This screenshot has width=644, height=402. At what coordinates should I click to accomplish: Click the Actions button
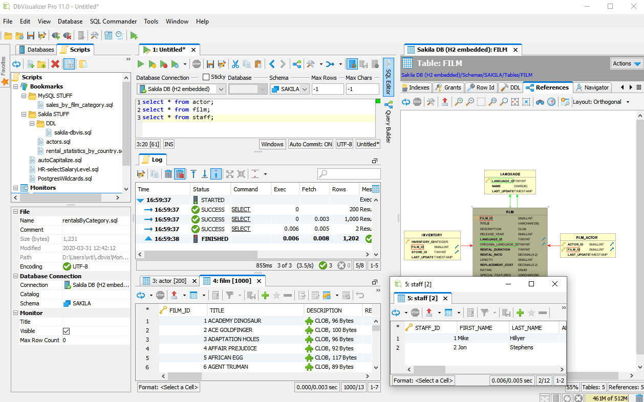[x=627, y=63]
